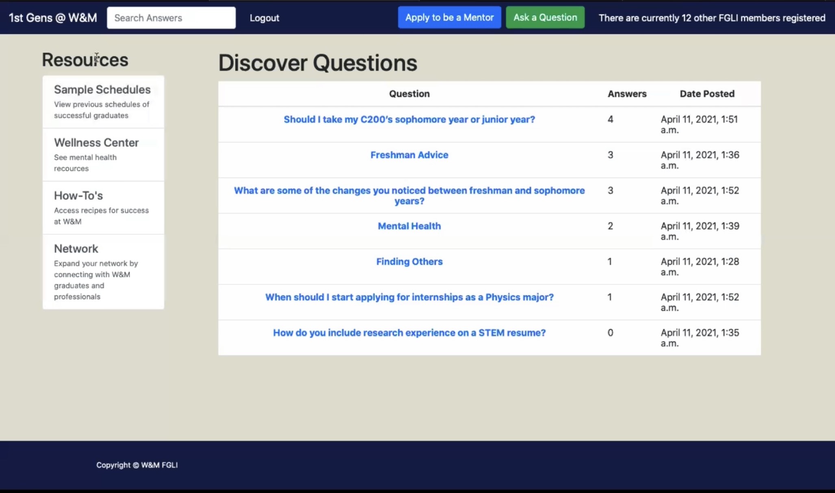Click the Answers column header
Viewport: 835px width, 493px height.
point(626,94)
